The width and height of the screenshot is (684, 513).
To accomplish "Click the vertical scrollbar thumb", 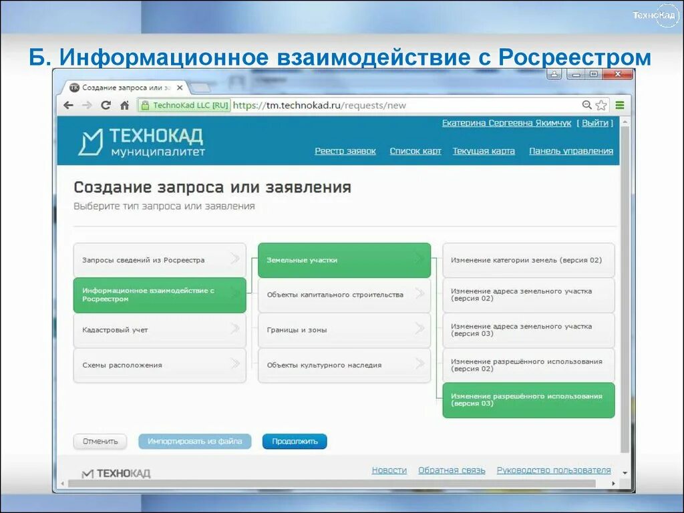I will click(x=625, y=290).
